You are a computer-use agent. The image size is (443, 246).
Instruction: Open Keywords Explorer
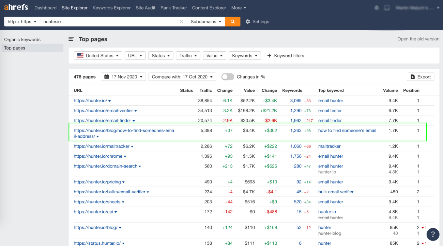click(x=111, y=7)
